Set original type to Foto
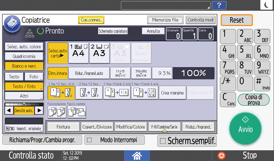The image size is (274, 161). coord(34,77)
